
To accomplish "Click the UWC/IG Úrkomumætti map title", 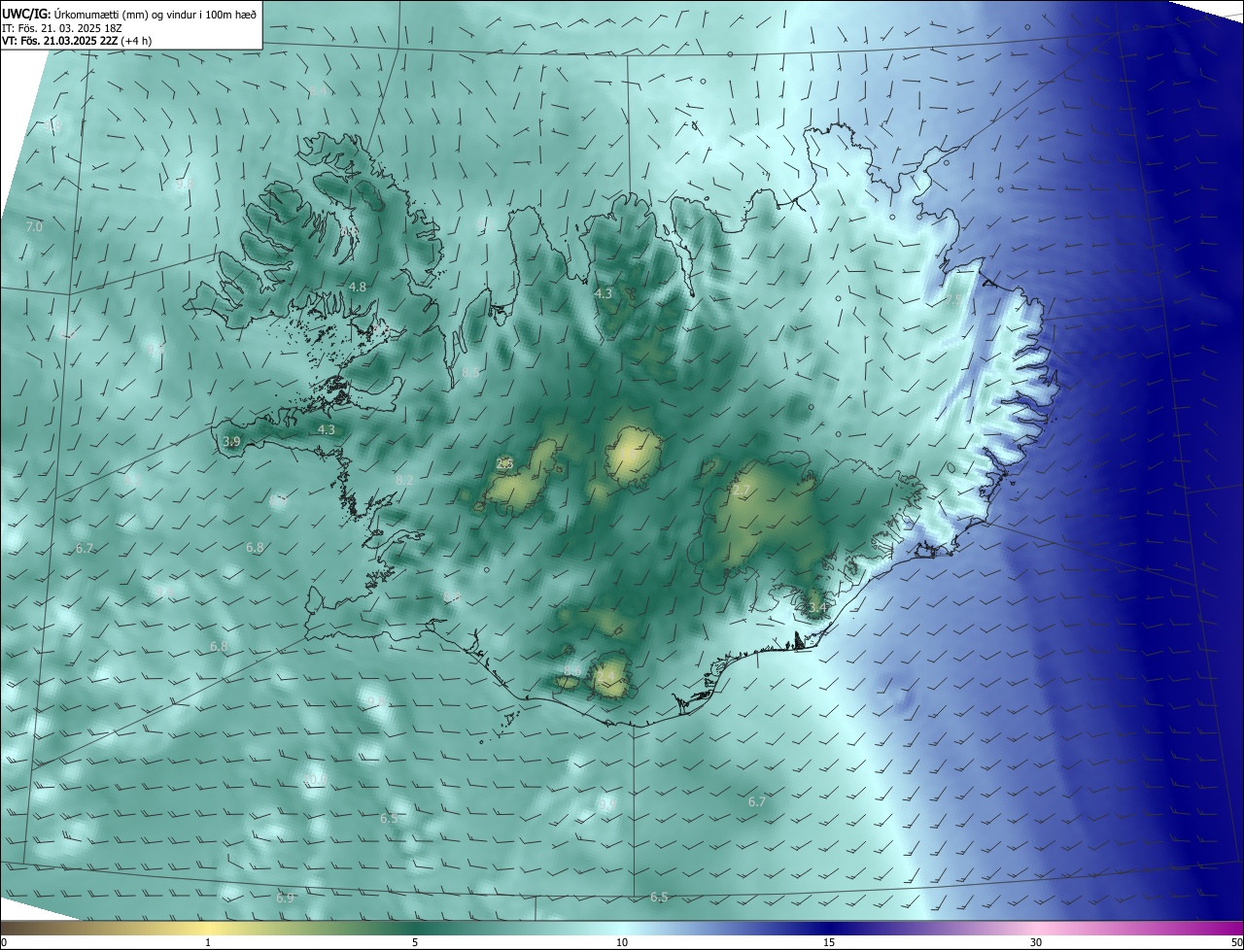I will tap(130, 14).
